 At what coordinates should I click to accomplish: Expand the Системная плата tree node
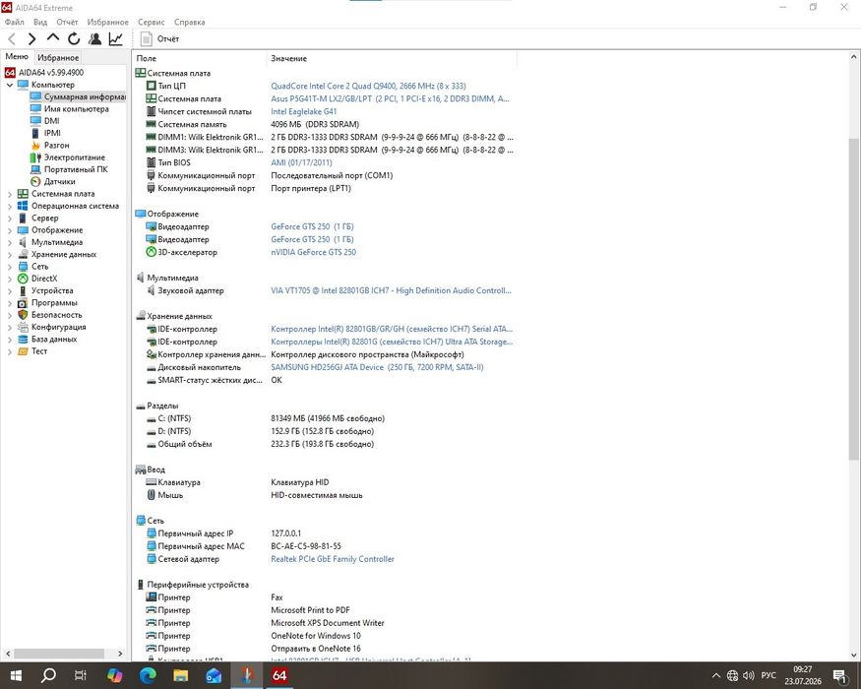[x=9, y=194]
